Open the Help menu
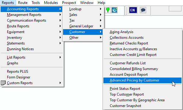183x110 pixels. pos(101,3)
